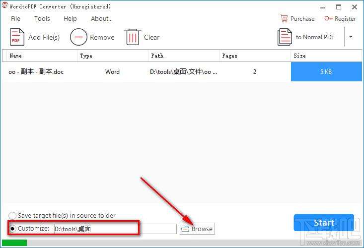Click the Register link
This screenshot has height=248, width=364.
(345, 19)
